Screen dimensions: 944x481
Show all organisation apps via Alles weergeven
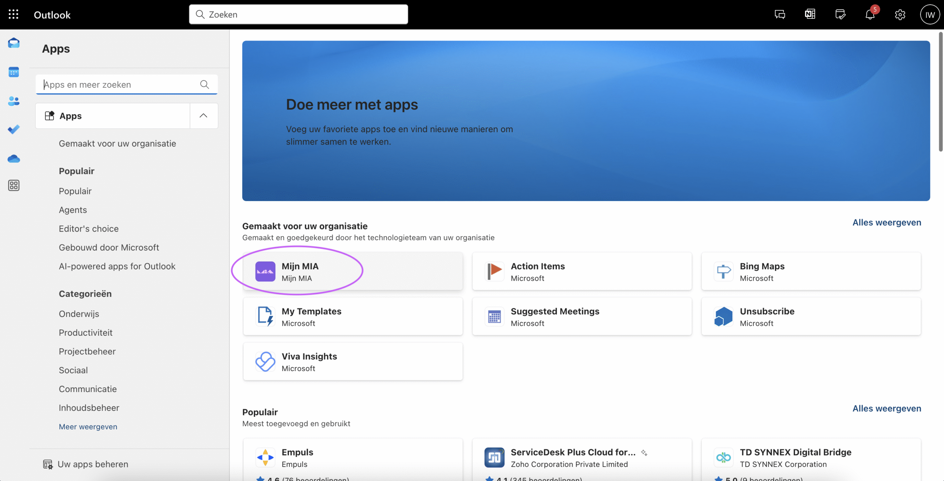pyautogui.click(x=886, y=222)
